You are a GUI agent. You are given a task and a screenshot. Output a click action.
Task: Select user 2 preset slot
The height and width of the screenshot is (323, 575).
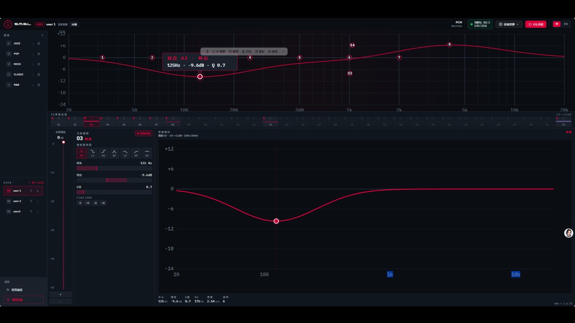23,201
